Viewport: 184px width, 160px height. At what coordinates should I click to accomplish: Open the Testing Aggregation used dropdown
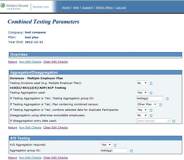point(142,93)
